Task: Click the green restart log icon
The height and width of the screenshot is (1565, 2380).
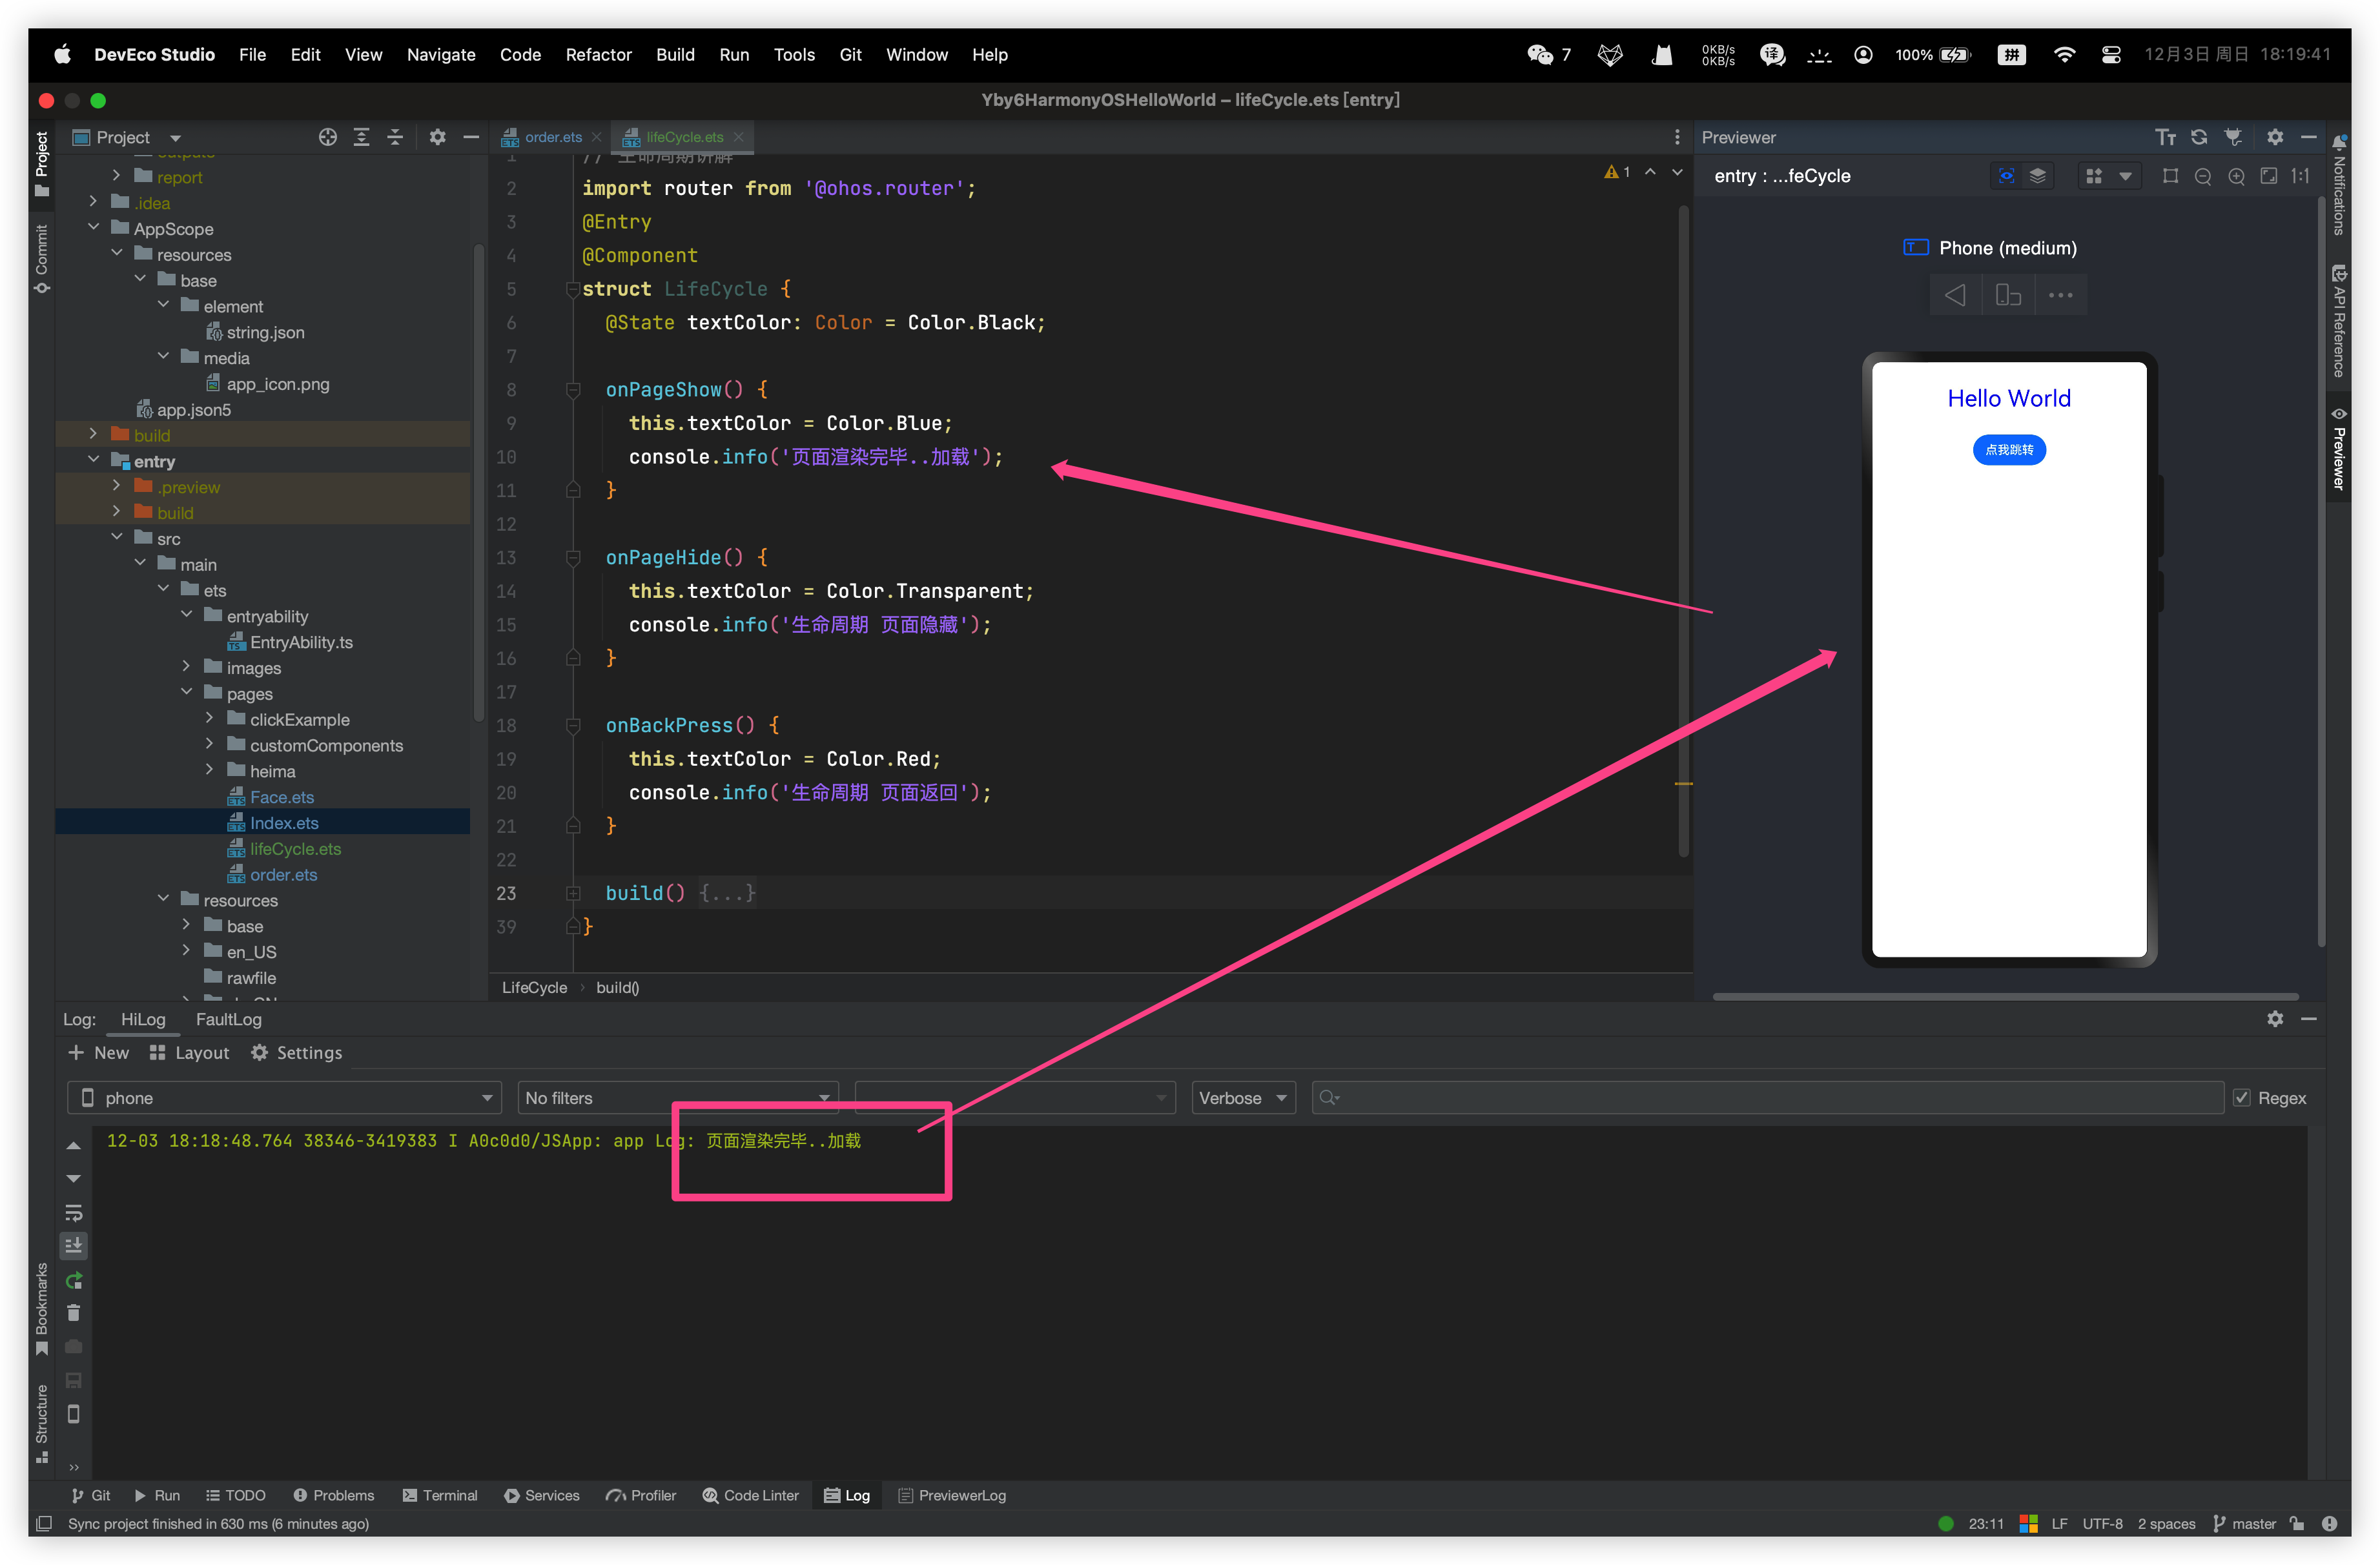Action: pos(74,1280)
